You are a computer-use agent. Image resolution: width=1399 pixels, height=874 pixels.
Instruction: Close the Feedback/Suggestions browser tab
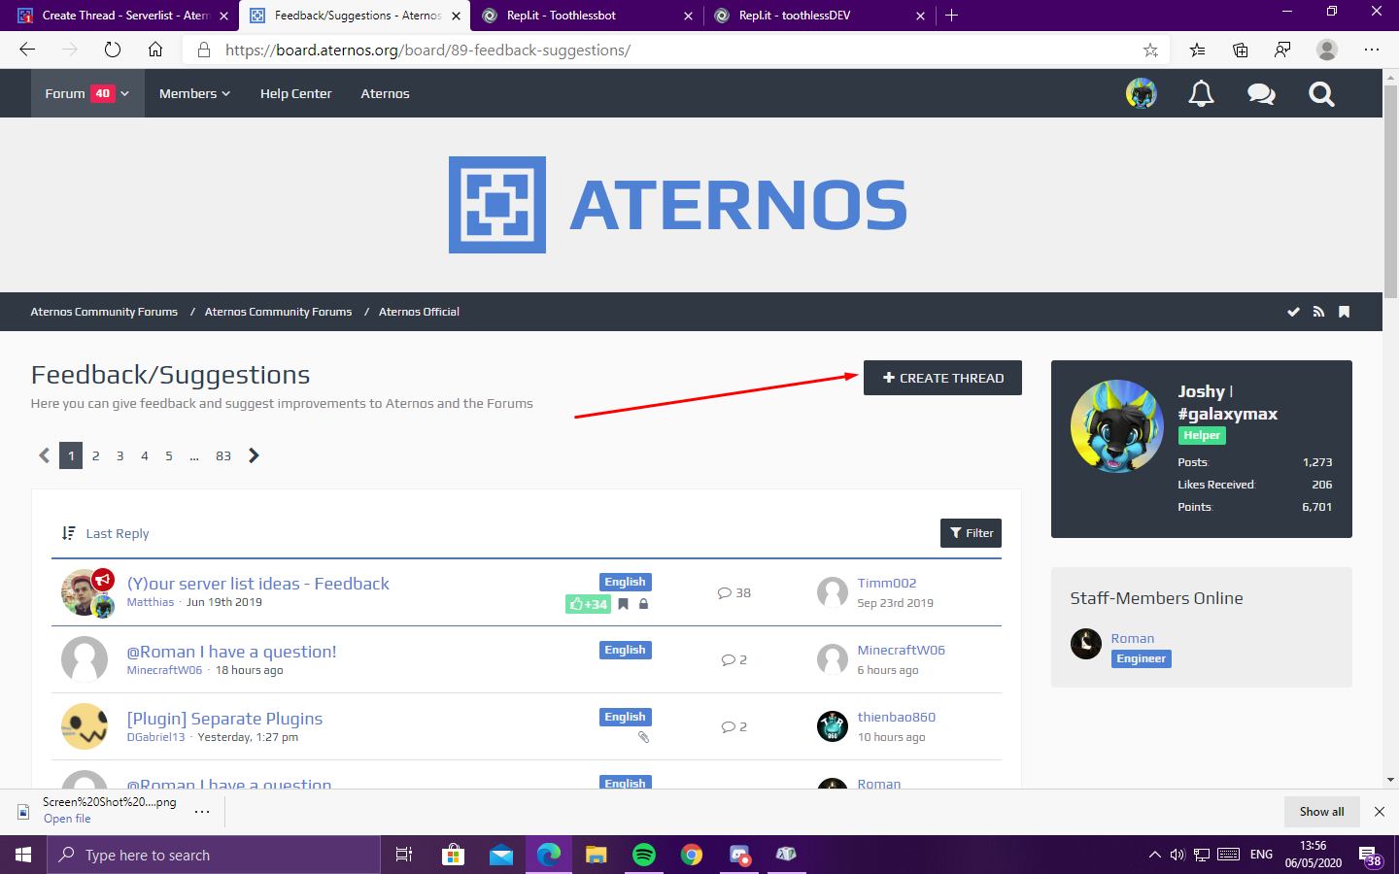coord(456,16)
